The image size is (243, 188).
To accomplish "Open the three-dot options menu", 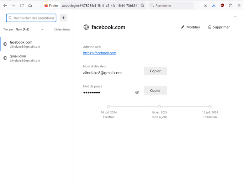I will pos(235,16).
